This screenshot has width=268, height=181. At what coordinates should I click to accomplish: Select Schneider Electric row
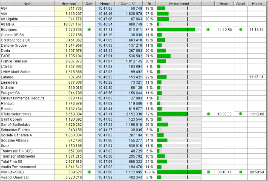click(15, 130)
